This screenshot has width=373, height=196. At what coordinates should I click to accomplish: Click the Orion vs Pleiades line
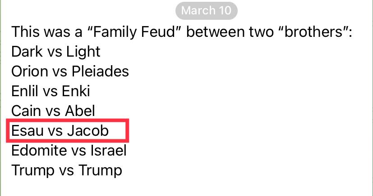pyautogui.click(x=70, y=71)
